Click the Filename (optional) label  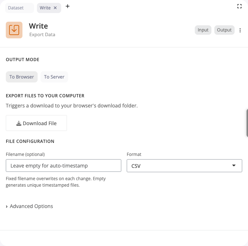pyautogui.click(x=25, y=154)
